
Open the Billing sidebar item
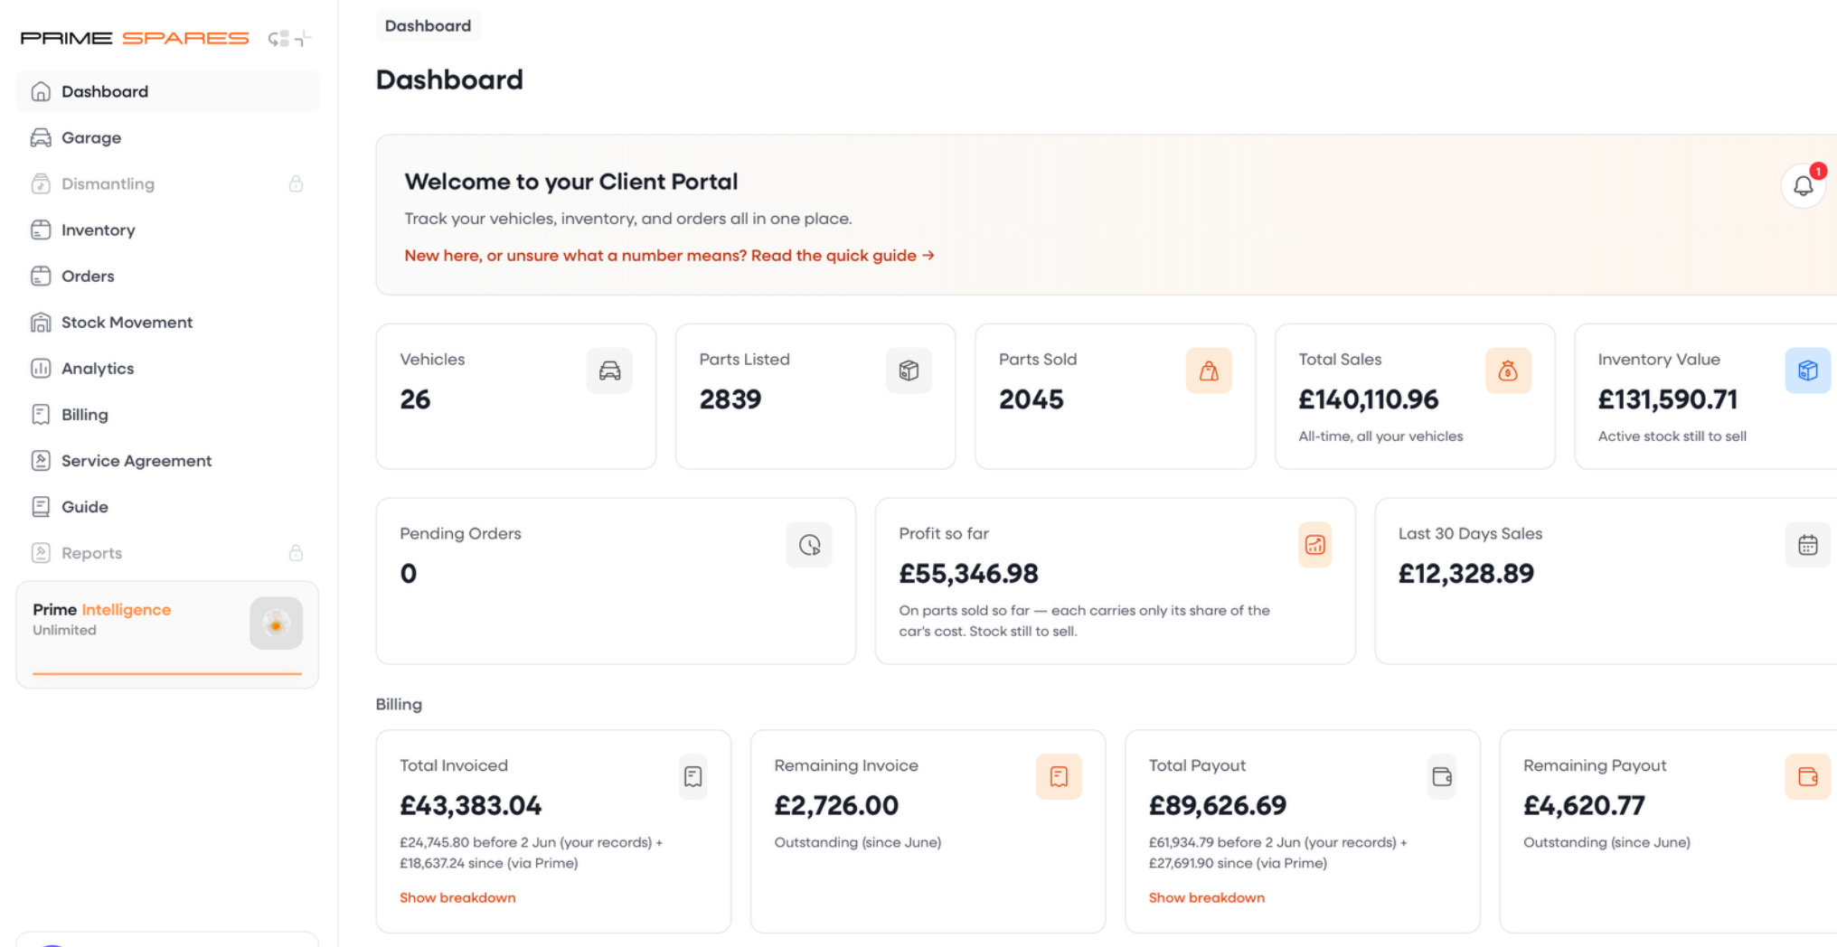167,414
